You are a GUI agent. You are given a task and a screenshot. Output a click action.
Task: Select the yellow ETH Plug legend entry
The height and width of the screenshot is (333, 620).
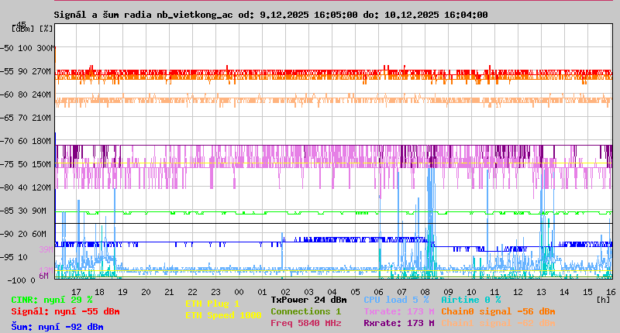point(212,304)
